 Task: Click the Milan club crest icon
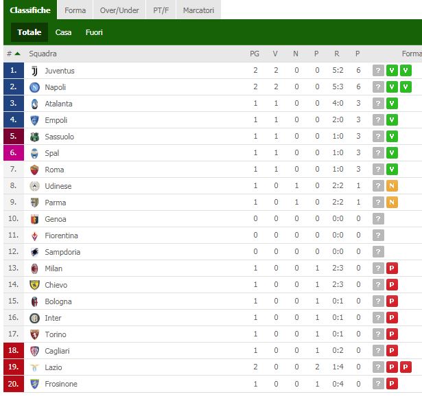pyautogui.click(x=34, y=268)
